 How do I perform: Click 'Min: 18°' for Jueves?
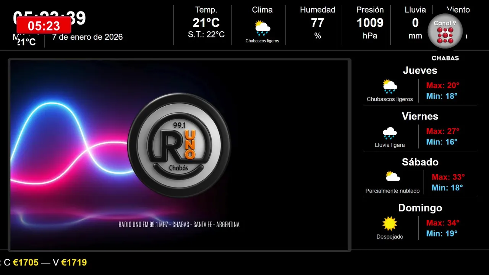442,96
